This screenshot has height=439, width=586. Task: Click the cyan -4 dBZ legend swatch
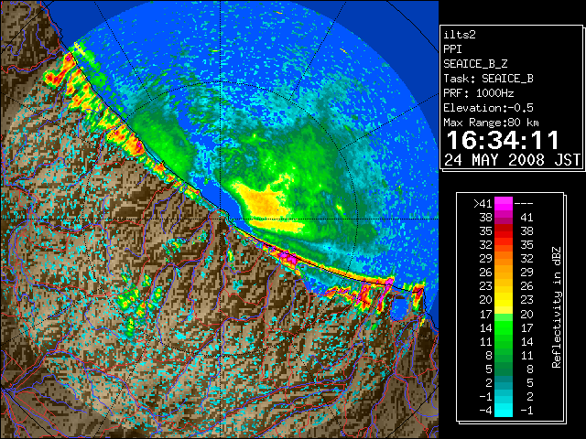pos(504,411)
